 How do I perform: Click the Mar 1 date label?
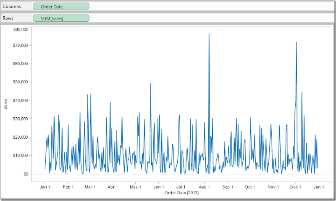click(x=90, y=187)
